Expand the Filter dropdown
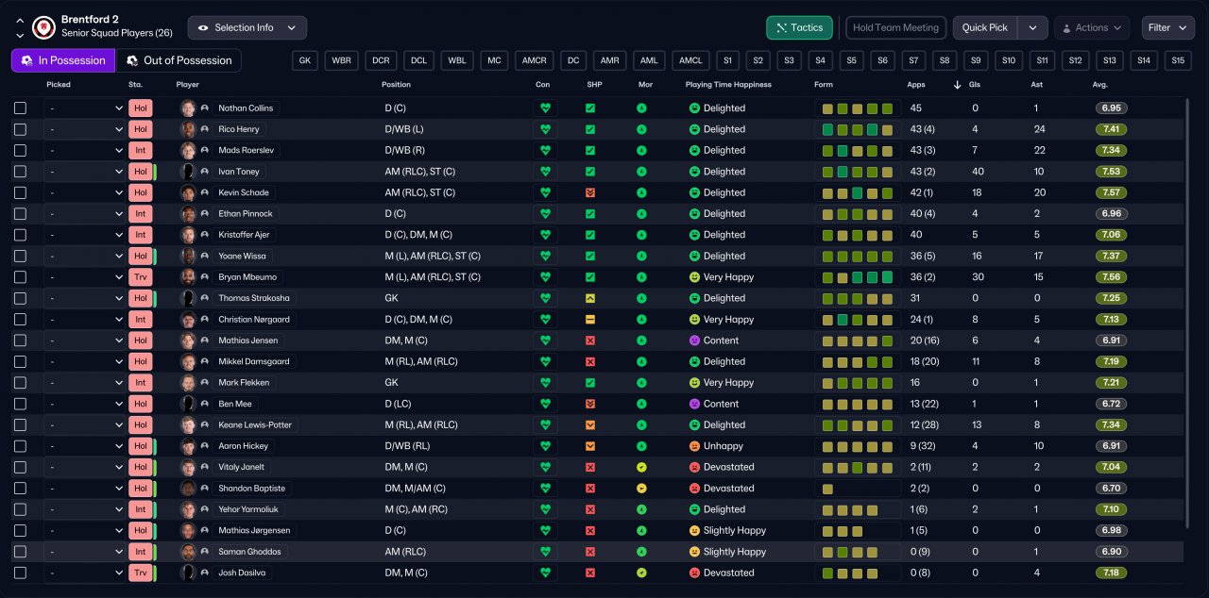Screen dimensions: 1209x598 [x=1167, y=27]
